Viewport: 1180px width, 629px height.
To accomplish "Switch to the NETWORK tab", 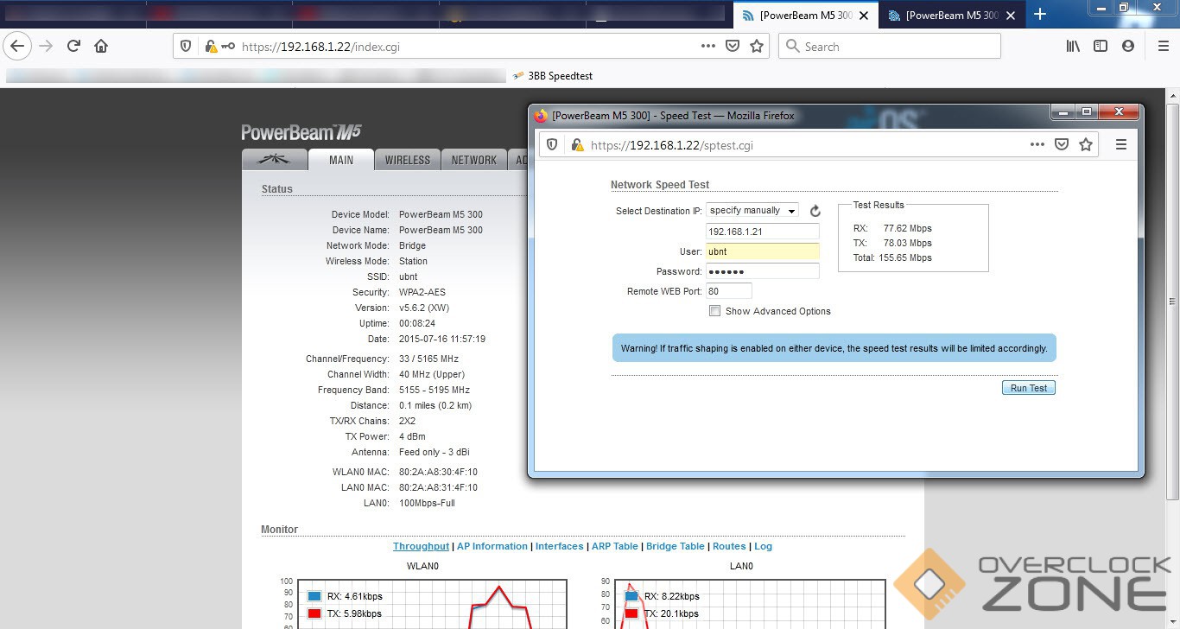I will point(473,160).
